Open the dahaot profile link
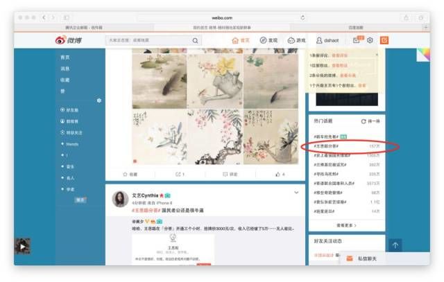This screenshot has height=282, width=444. pyautogui.click(x=327, y=40)
